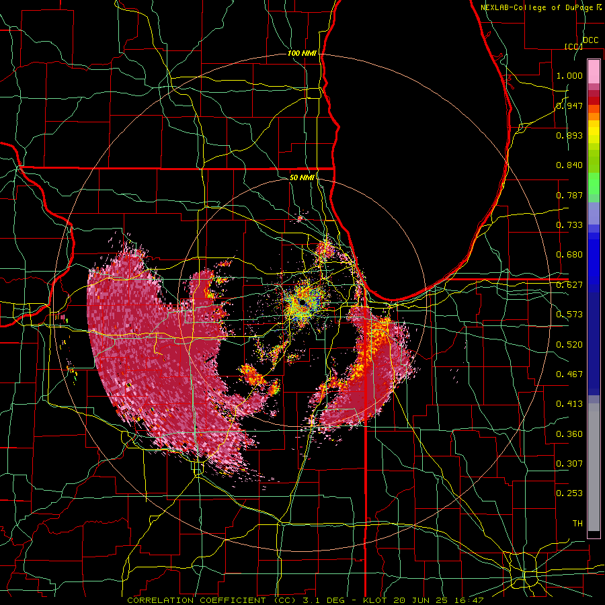The height and width of the screenshot is (605, 605).
Task: Select the 0.520 legend value
Action: (569, 345)
